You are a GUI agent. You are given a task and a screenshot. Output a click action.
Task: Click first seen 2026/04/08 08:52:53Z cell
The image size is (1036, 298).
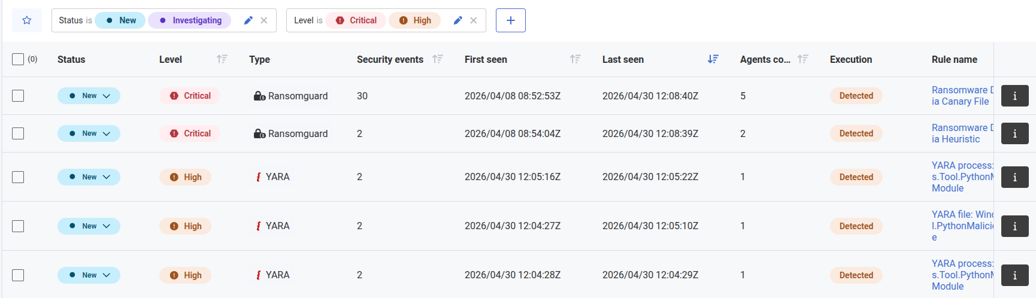[x=513, y=96]
